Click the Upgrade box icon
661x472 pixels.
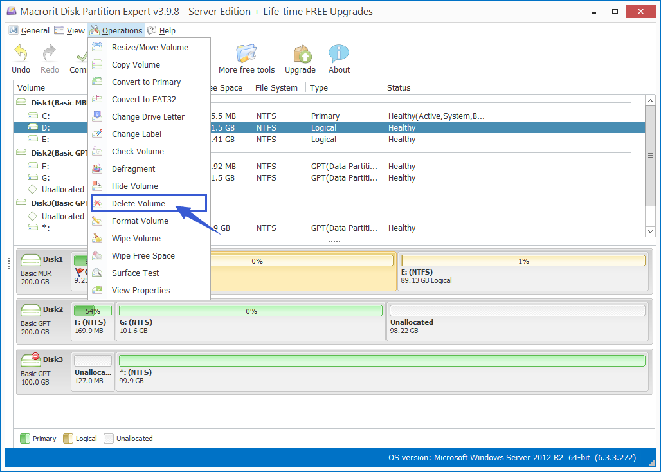pyautogui.click(x=303, y=53)
